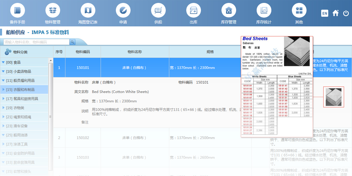Viewport: 352px width, 176px height.
Task: Go to home via the house icon
Action: pyautogui.click(x=336, y=13)
